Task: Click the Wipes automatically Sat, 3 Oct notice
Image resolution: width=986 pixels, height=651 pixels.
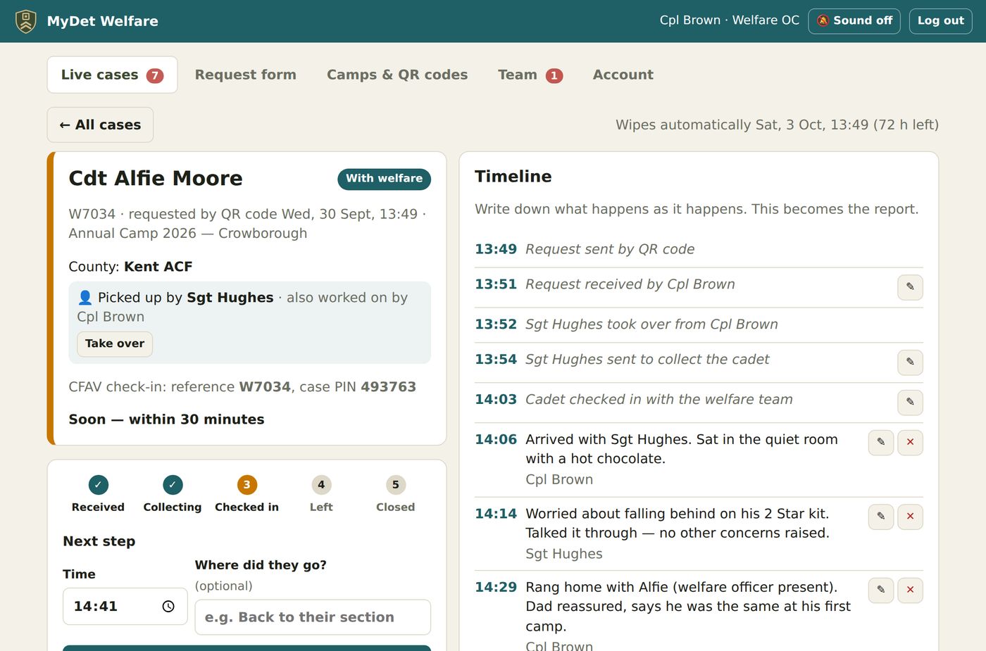Action: [777, 125]
